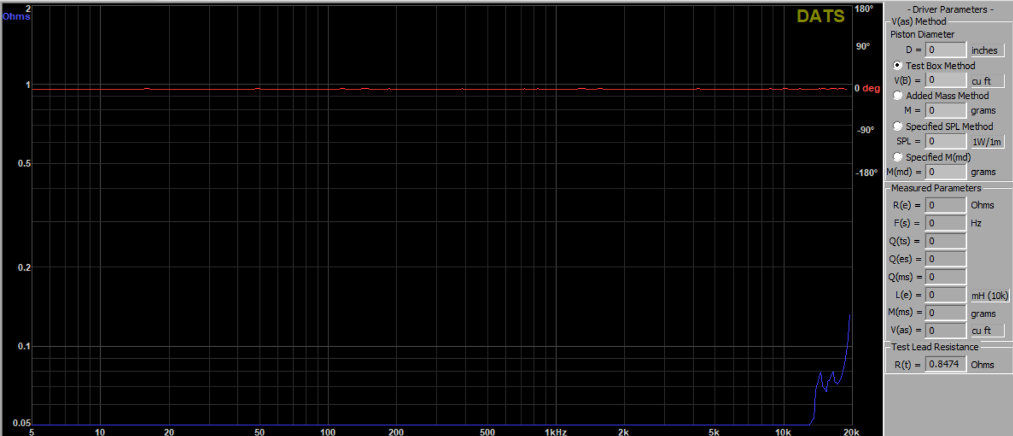
Task: Click the 180° phase scale label
Action: pos(864,9)
